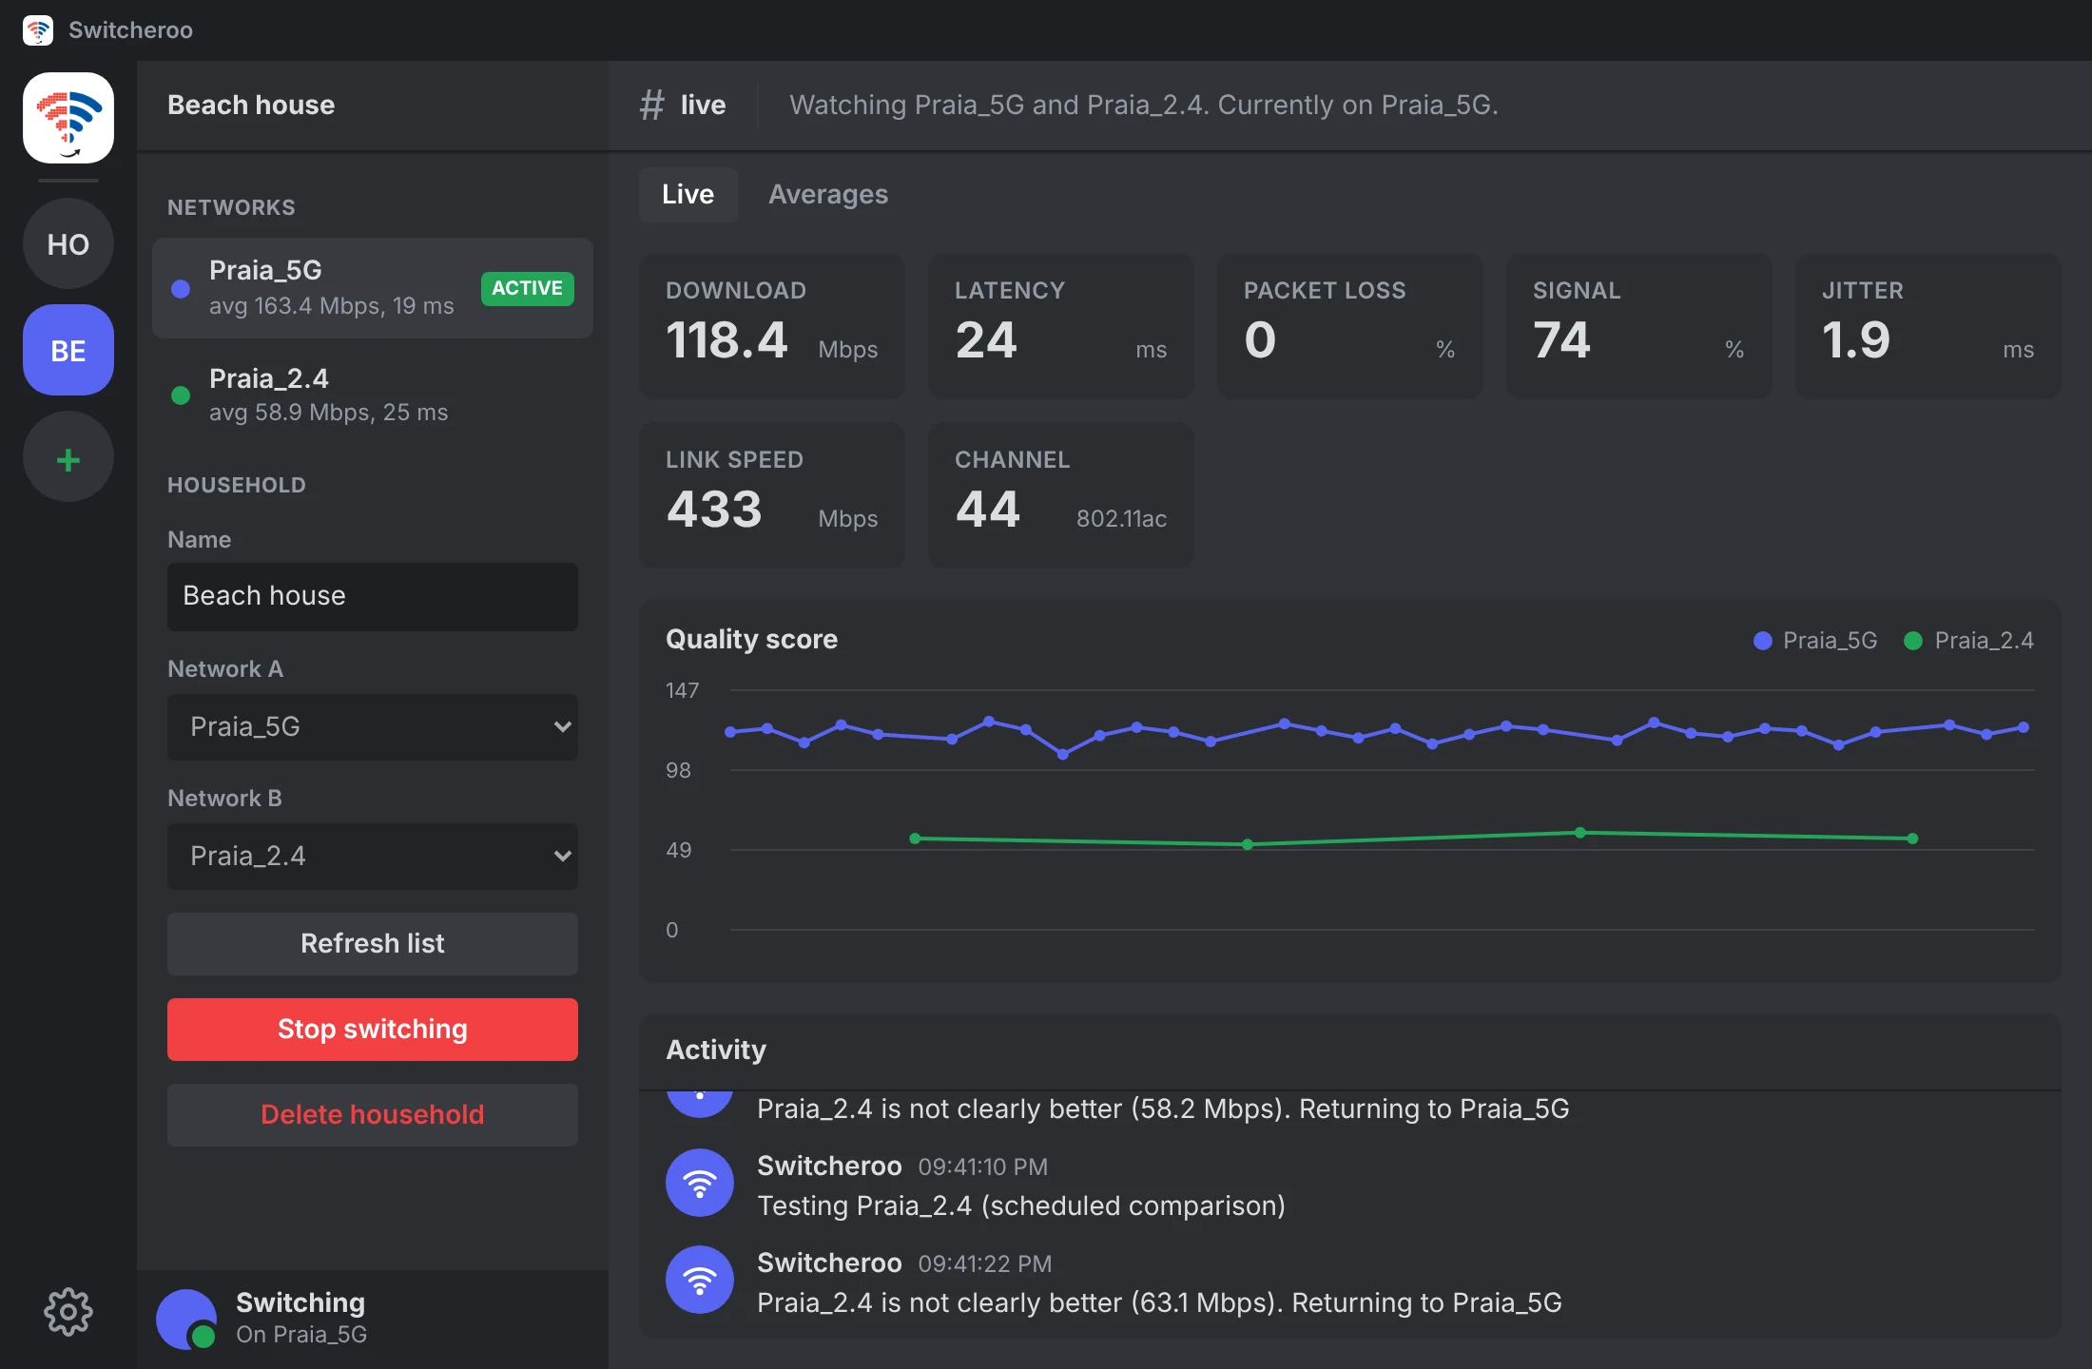
Task: Click the Link Speed 433 Mbps card
Action: tap(772, 495)
